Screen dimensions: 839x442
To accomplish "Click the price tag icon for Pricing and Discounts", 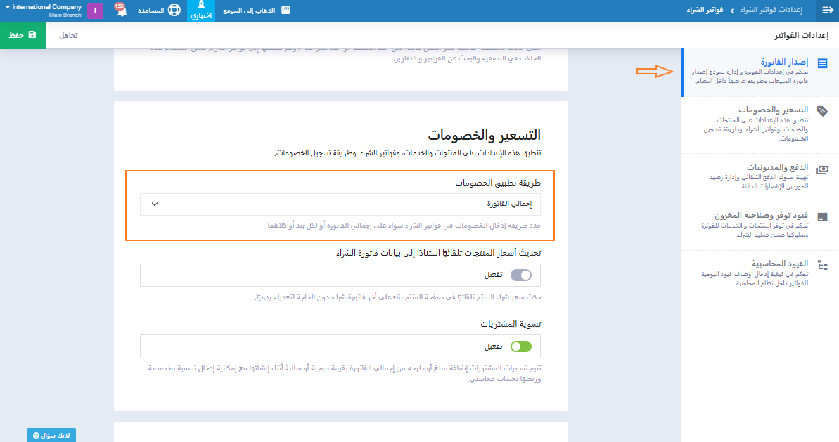I will (823, 111).
